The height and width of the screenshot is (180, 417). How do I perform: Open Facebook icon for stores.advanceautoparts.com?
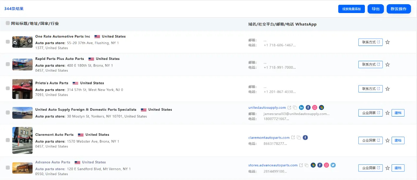(320, 165)
